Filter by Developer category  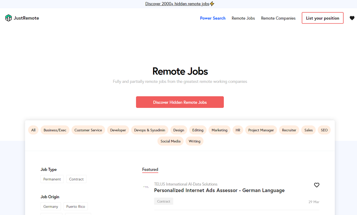[118, 130]
